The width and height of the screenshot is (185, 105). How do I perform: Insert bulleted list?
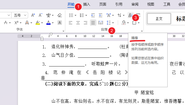pos(71,15)
